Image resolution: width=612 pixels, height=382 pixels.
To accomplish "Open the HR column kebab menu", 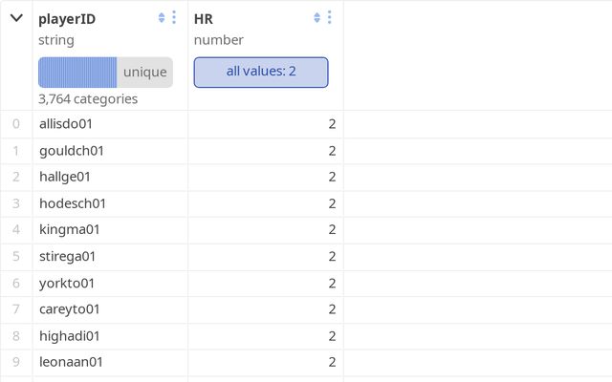I will point(330,18).
